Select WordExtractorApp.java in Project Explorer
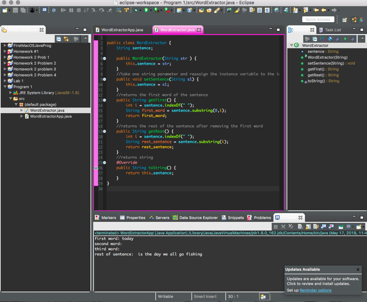This screenshot has height=302, width=367. pyautogui.click(x=51, y=116)
